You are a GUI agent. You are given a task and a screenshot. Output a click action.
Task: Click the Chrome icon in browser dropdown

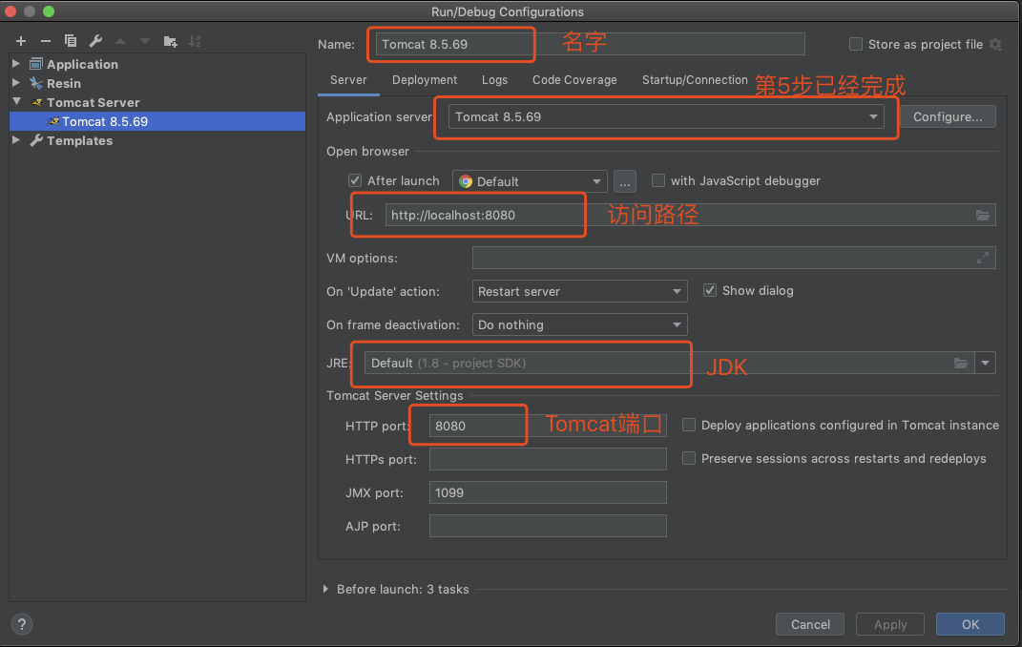[466, 181]
